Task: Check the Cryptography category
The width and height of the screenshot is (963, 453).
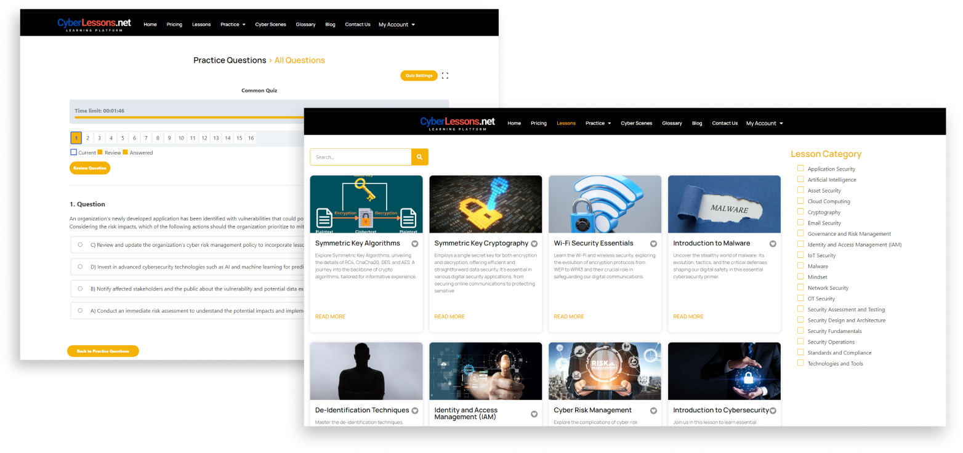Action: [800, 212]
